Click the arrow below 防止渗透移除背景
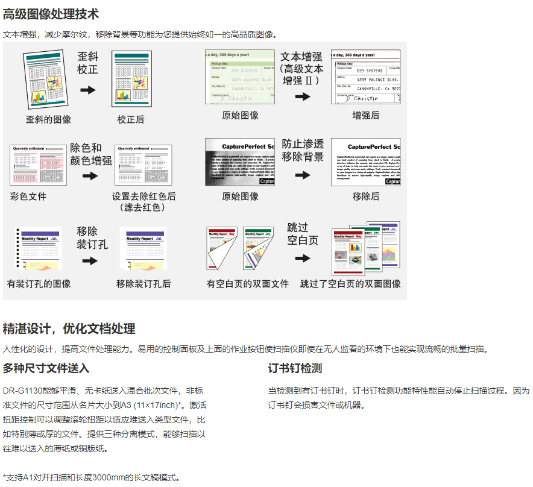Screen dimensions: 533x487 [x=303, y=175]
